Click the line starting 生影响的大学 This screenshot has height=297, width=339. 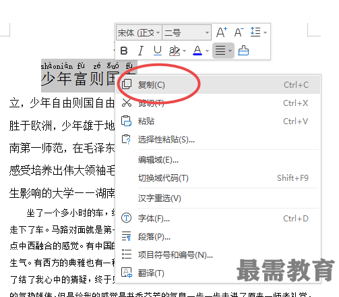(x=62, y=193)
